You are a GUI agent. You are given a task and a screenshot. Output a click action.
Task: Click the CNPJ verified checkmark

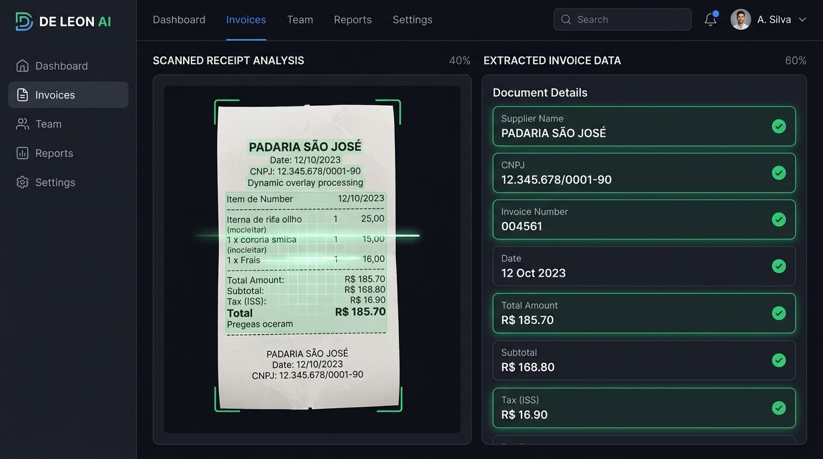point(779,173)
